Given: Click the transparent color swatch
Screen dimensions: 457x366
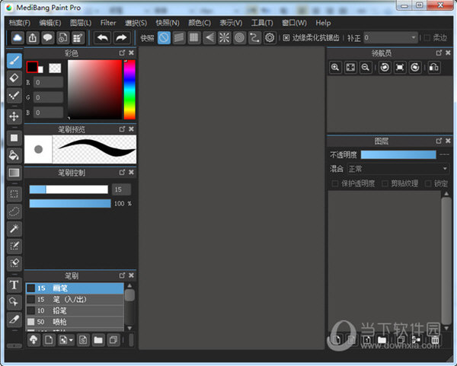Looking at the screenshot, I should (55, 68).
